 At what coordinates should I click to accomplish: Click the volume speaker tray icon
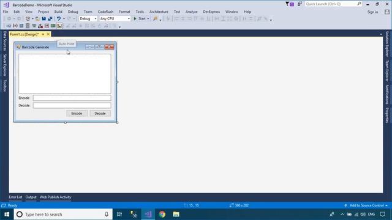point(363,215)
